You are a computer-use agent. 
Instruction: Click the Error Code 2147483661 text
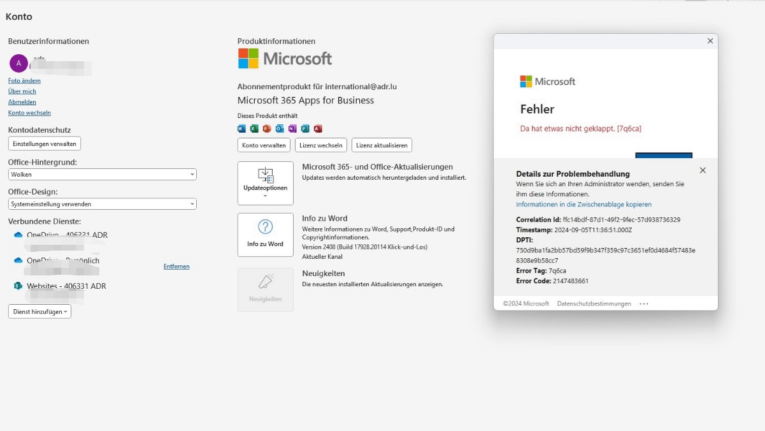pos(552,281)
